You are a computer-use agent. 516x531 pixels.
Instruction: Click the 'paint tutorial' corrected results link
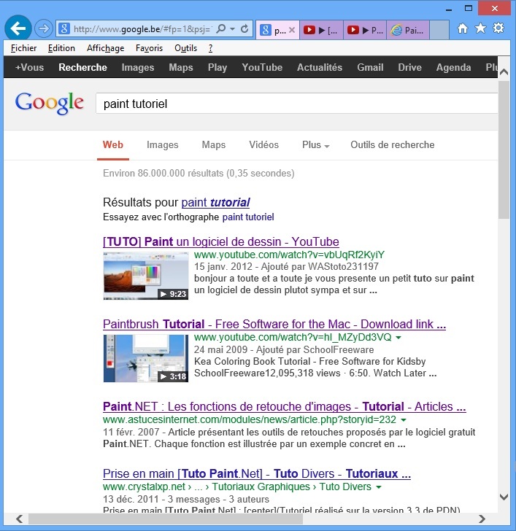tap(215, 203)
